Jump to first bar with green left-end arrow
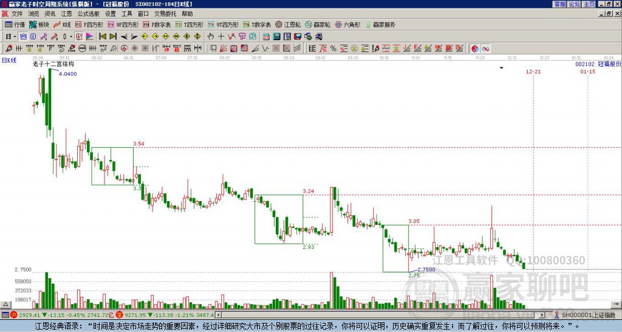This screenshot has width=622, height=332. click(102, 37)
